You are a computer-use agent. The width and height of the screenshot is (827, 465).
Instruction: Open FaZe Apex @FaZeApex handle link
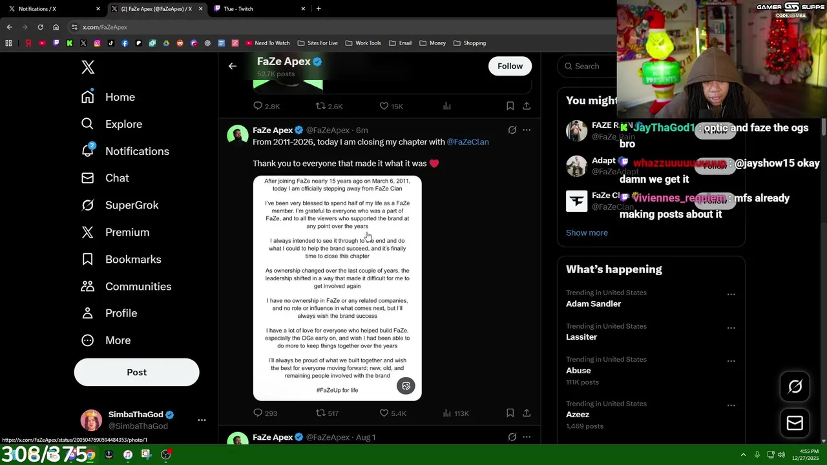[x=328, y=130]
